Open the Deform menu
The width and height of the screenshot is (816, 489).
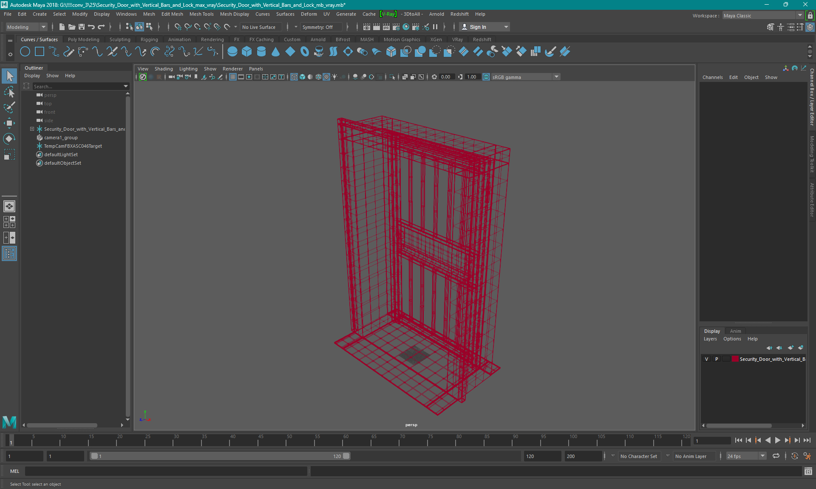309,14
